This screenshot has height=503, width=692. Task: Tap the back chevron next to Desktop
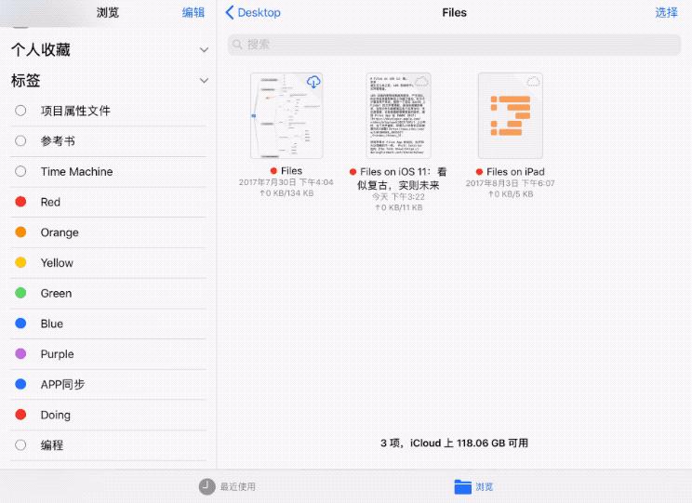230,12
